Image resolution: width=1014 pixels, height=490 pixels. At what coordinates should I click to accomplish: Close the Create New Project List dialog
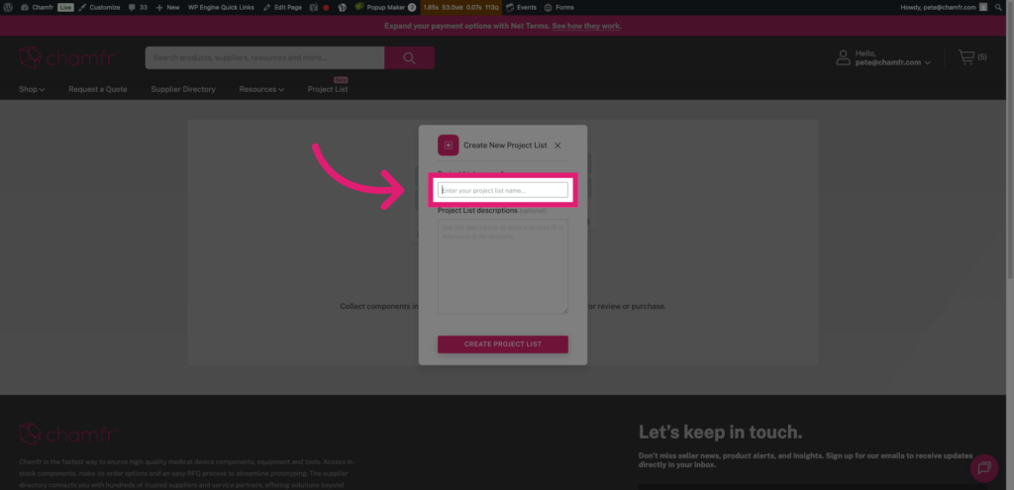(558, 146)
